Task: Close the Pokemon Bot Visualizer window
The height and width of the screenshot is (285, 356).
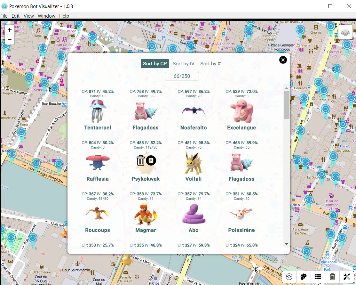Action: (349, 6)
